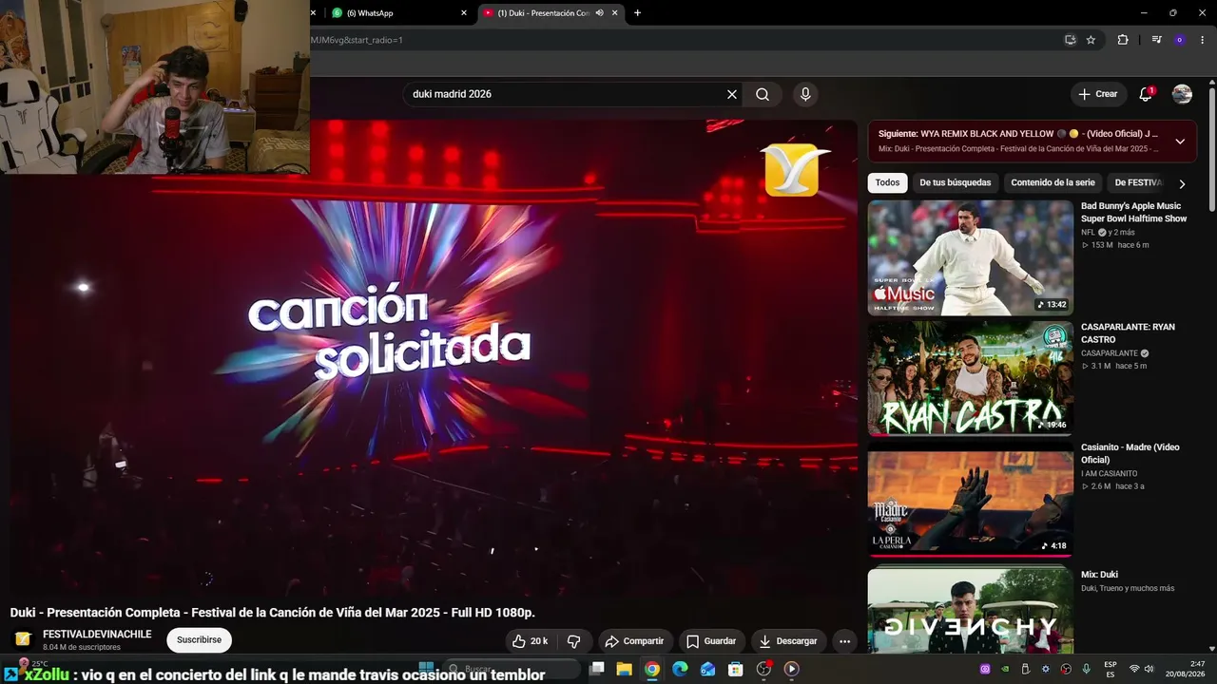The image size is (1217, 684).
Task: Switch to the Duki Presentación tab
Action: click(x=551, y=13)
